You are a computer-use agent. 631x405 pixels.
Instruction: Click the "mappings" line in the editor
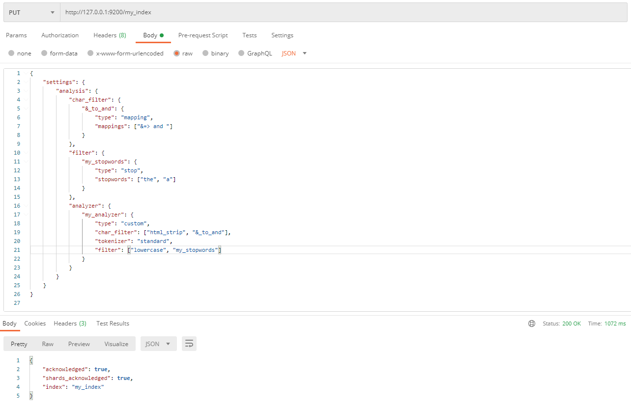pyautogui.click(x=134, y=126)
